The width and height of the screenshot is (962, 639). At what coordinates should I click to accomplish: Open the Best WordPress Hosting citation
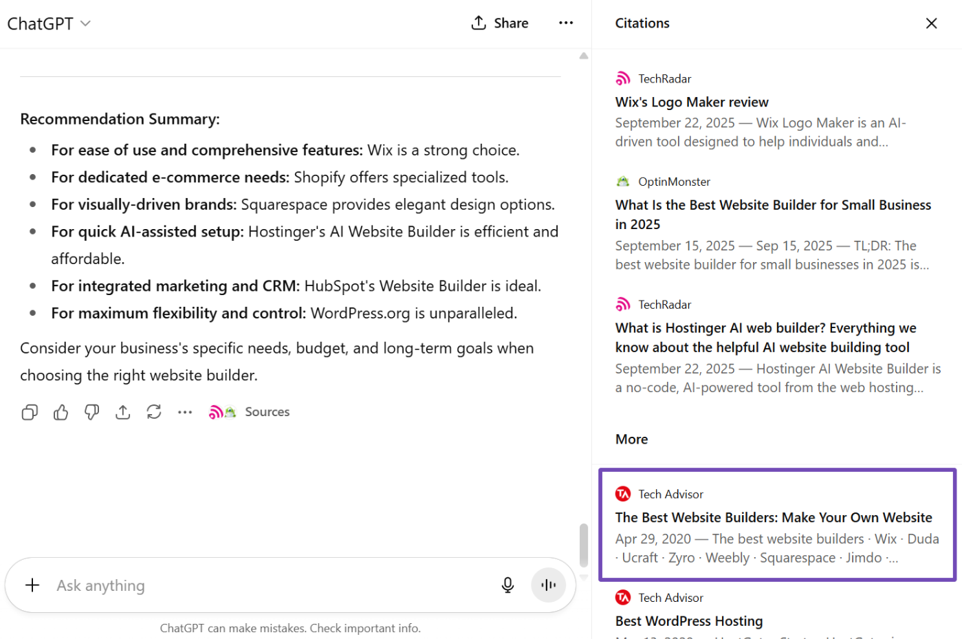[688, 621]
